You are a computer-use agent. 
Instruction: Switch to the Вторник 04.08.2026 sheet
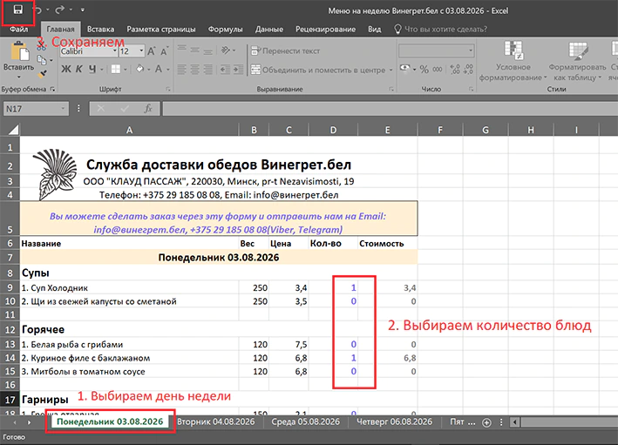215,421
